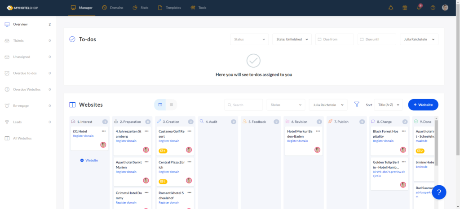Open the notifications bell
460x209 pixels.
pos(419,8)
